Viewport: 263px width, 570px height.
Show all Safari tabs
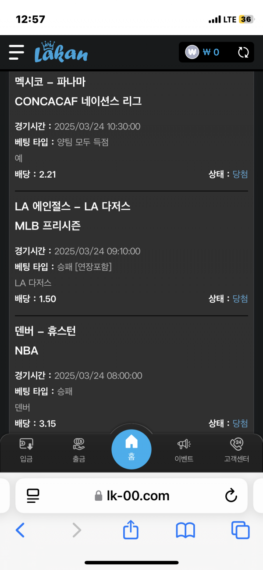240,531
